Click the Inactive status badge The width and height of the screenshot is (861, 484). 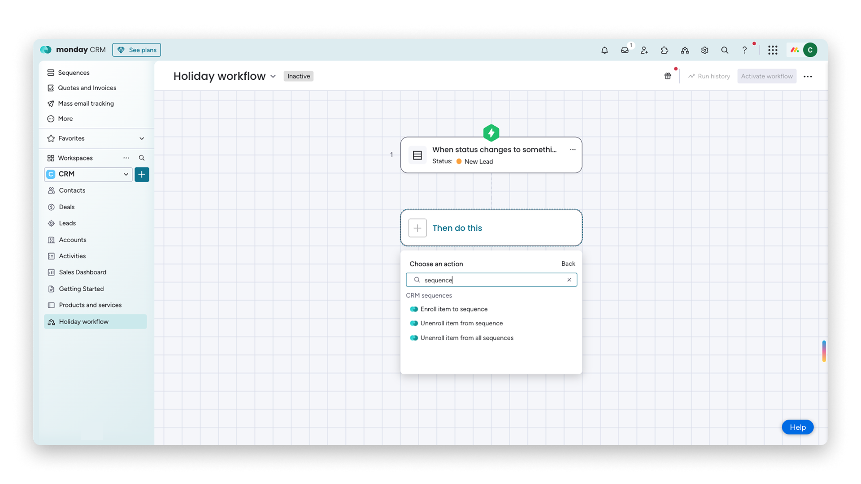(299, 76)
